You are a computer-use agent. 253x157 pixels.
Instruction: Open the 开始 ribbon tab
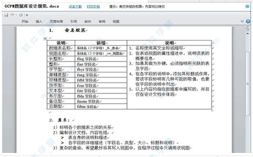click(x=25, y=22)
